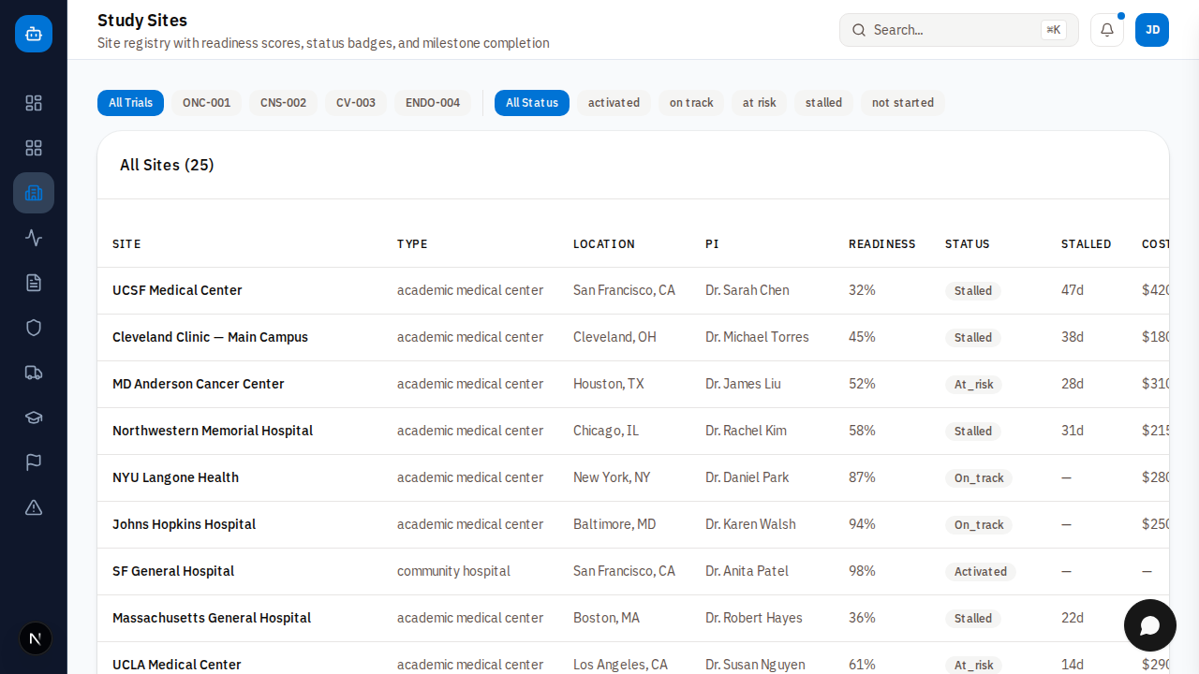This screenshot has height=674, width=1199.
Task: Open Johns Hopkins Hospital row
Action: pyautogui.click(x=633, y=525)
